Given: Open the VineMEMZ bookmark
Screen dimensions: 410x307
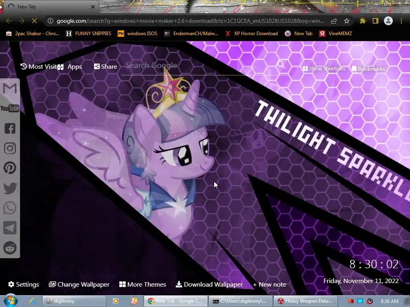Looking at the screenshot, I should (x=336, y=34).
